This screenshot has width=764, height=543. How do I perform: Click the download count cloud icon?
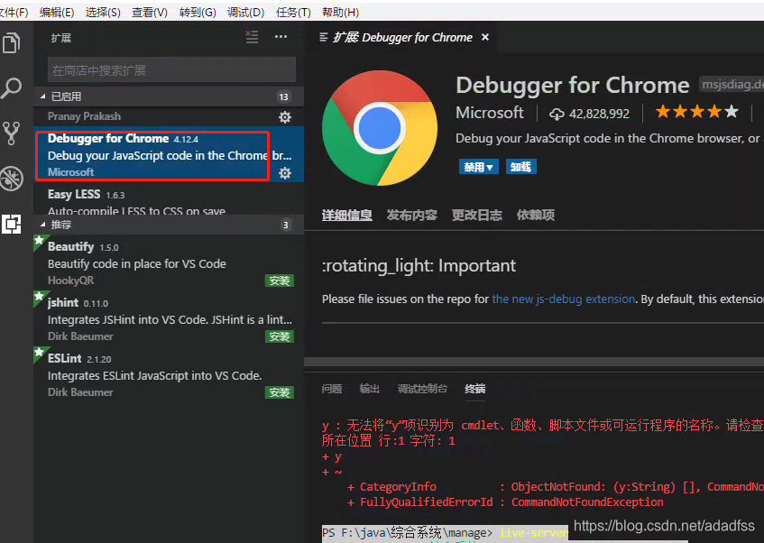[x=557, y=114]
